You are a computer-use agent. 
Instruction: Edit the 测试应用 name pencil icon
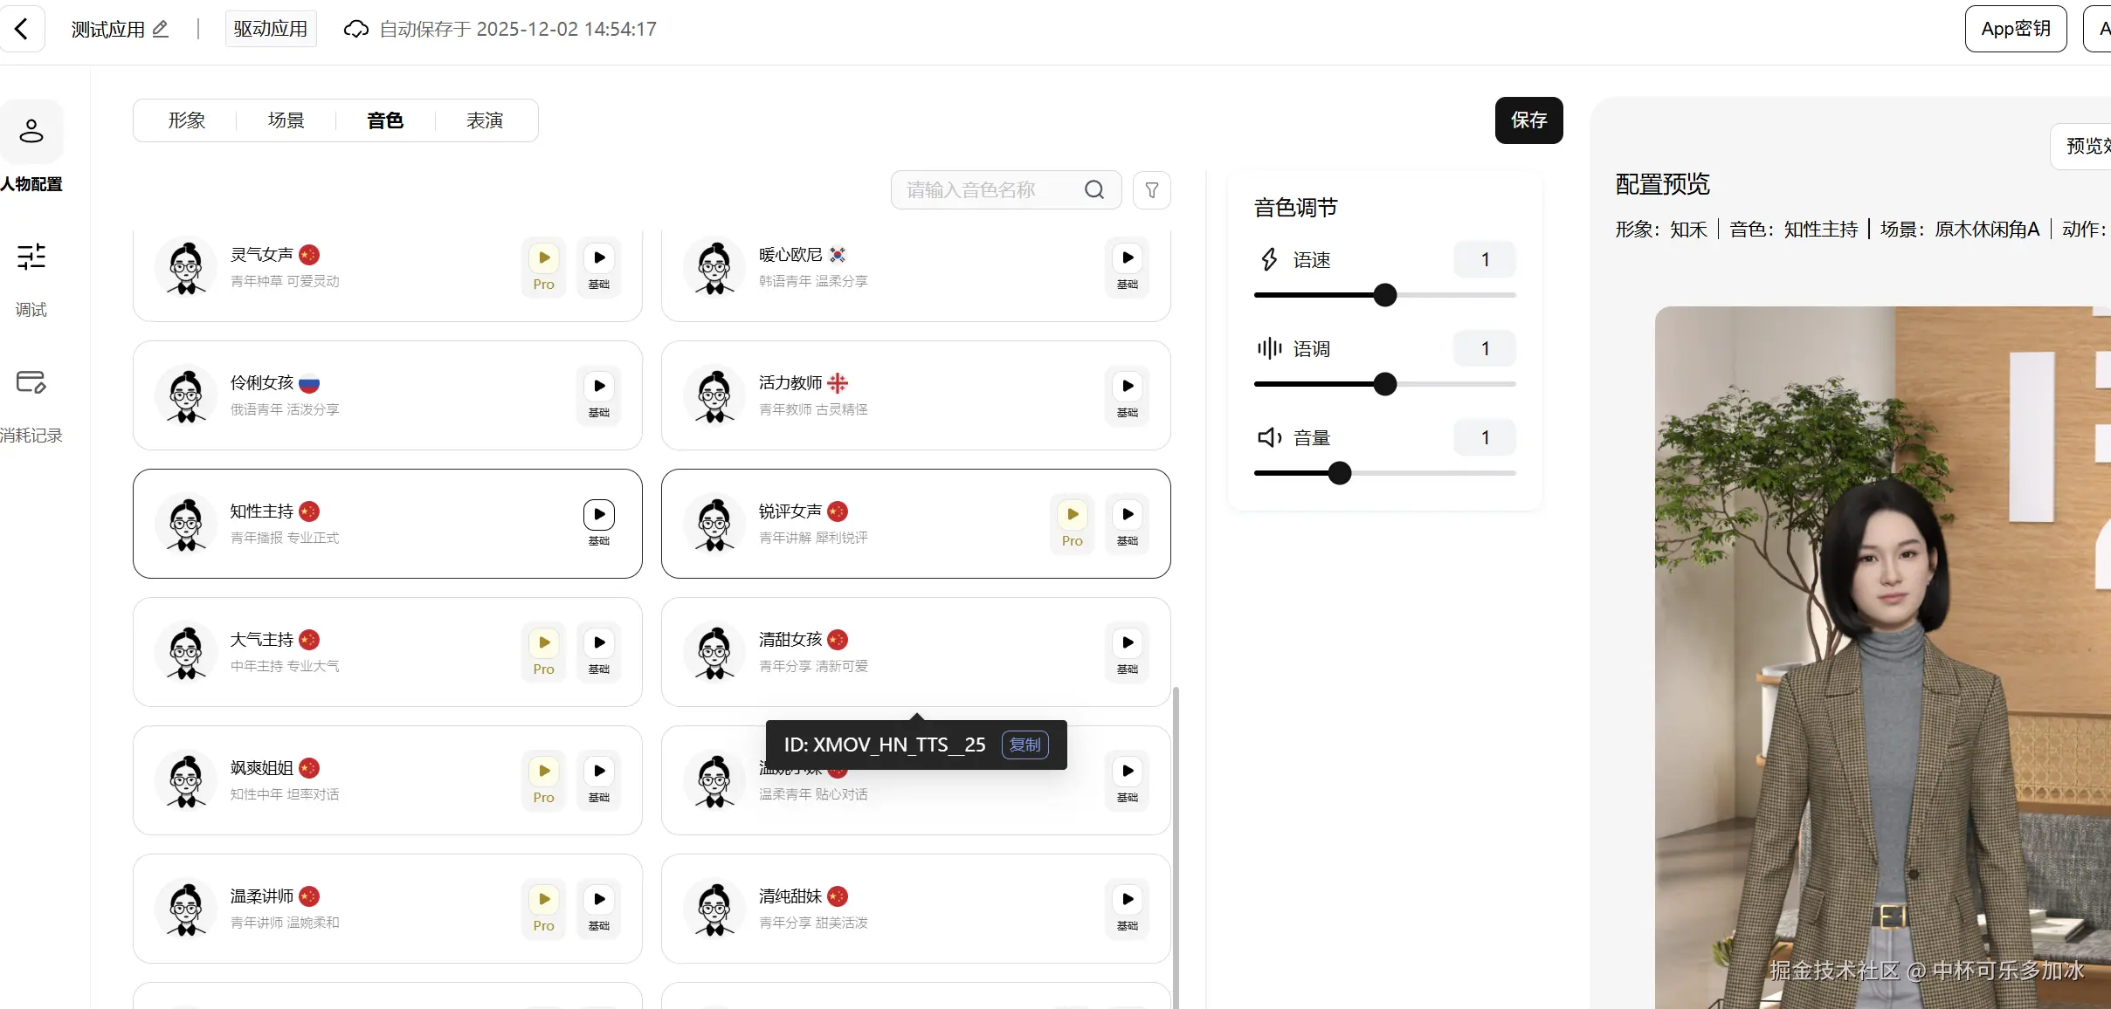click(x=161, y=29)
